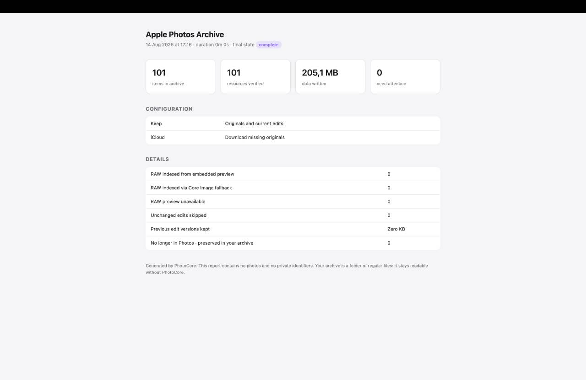Image resolution: width=586 pixels, height=380 pixels.
Task: Click "No longer in Photos" row label
Action: [202, 243]
